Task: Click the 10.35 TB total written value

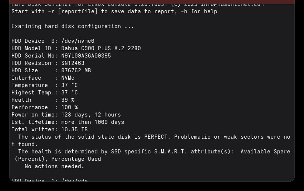Action: (x=74, y=129)
